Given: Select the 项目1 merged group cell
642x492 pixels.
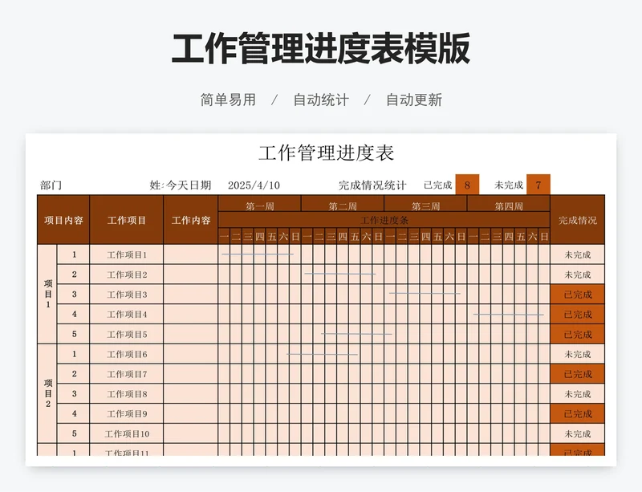Looking at the screenshot, I should tap(47, 294).
